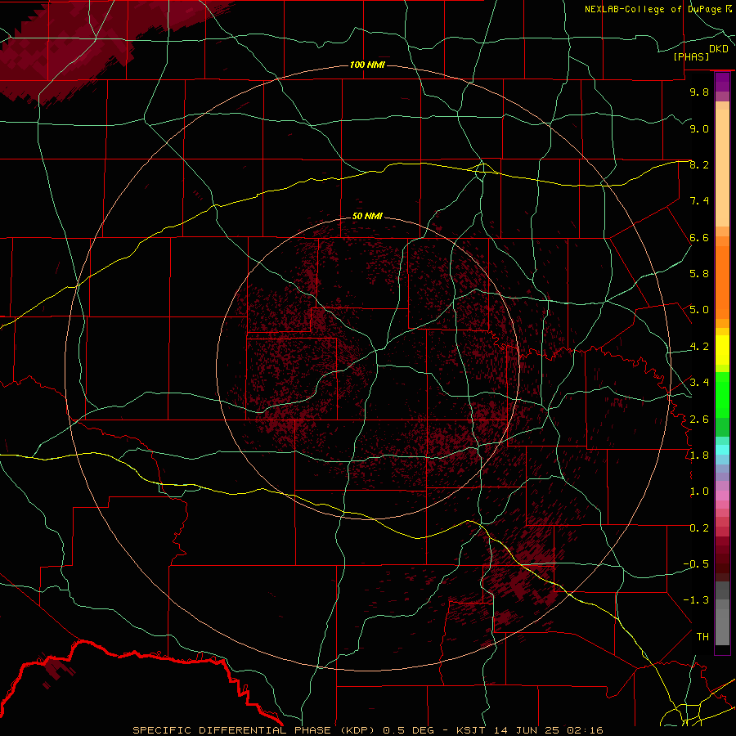Click the 1.8 scale value
The image size is (736, 736).
coord(699,456)
